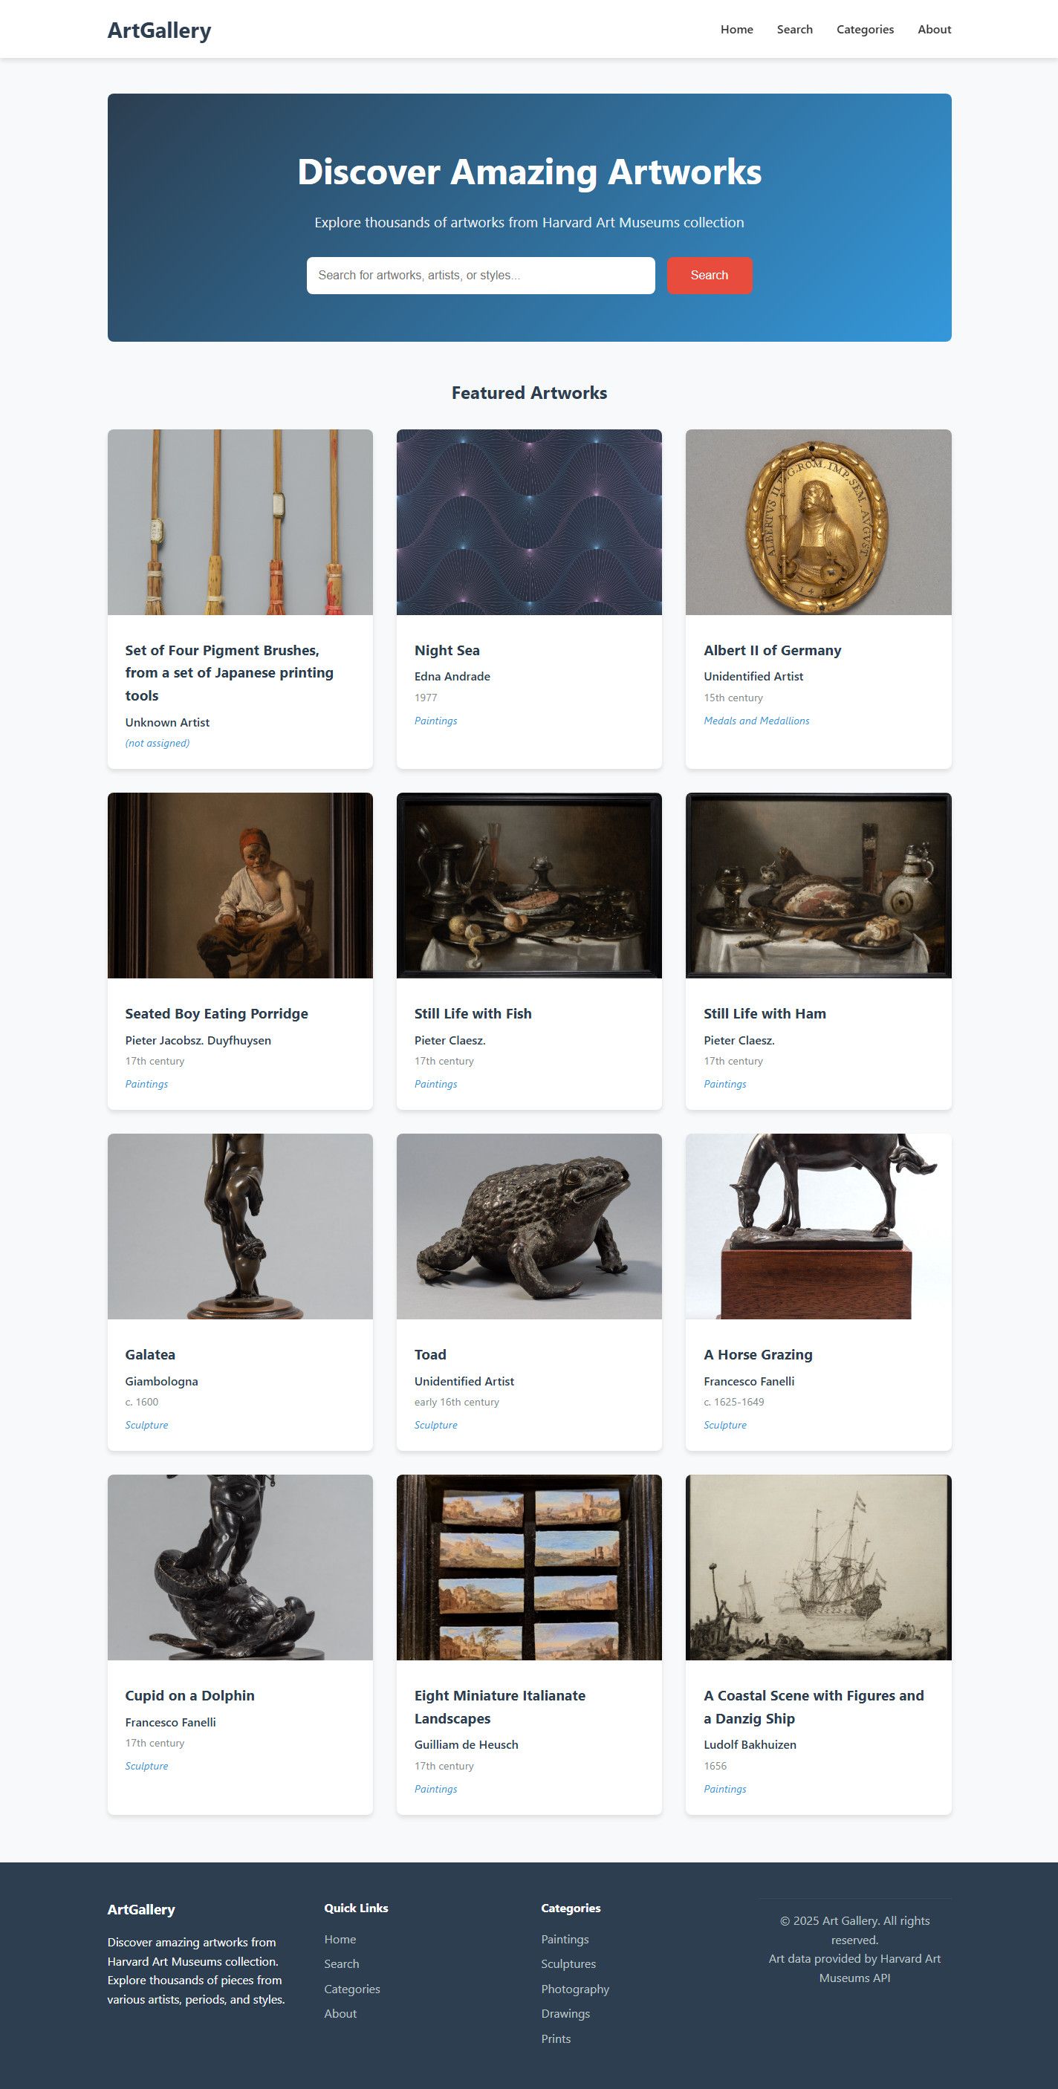This screenshot has width=1058, height=2089.
Task: Select Search in the top navigation bar
Action: tap(794, 29)
